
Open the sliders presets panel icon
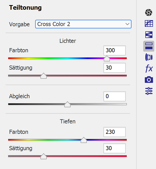tap(149, 91)
